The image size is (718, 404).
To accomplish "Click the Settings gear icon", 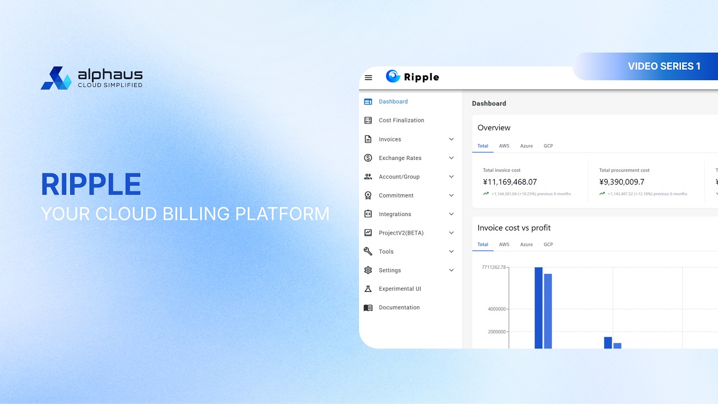I will tap(368, 270).
